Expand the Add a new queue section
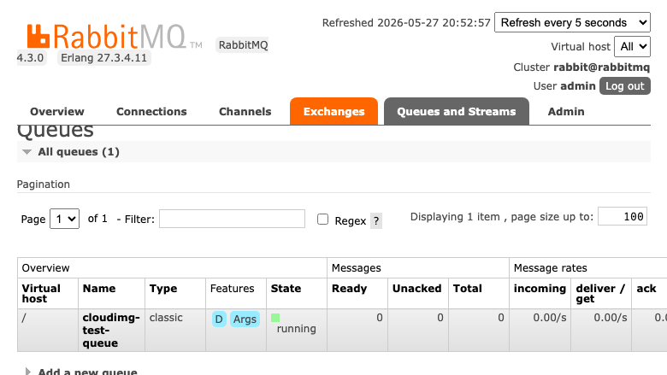 [x=87, y=372]
